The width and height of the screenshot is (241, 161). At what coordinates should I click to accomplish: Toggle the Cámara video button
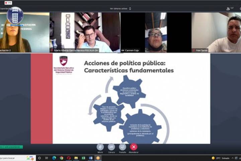111,147
